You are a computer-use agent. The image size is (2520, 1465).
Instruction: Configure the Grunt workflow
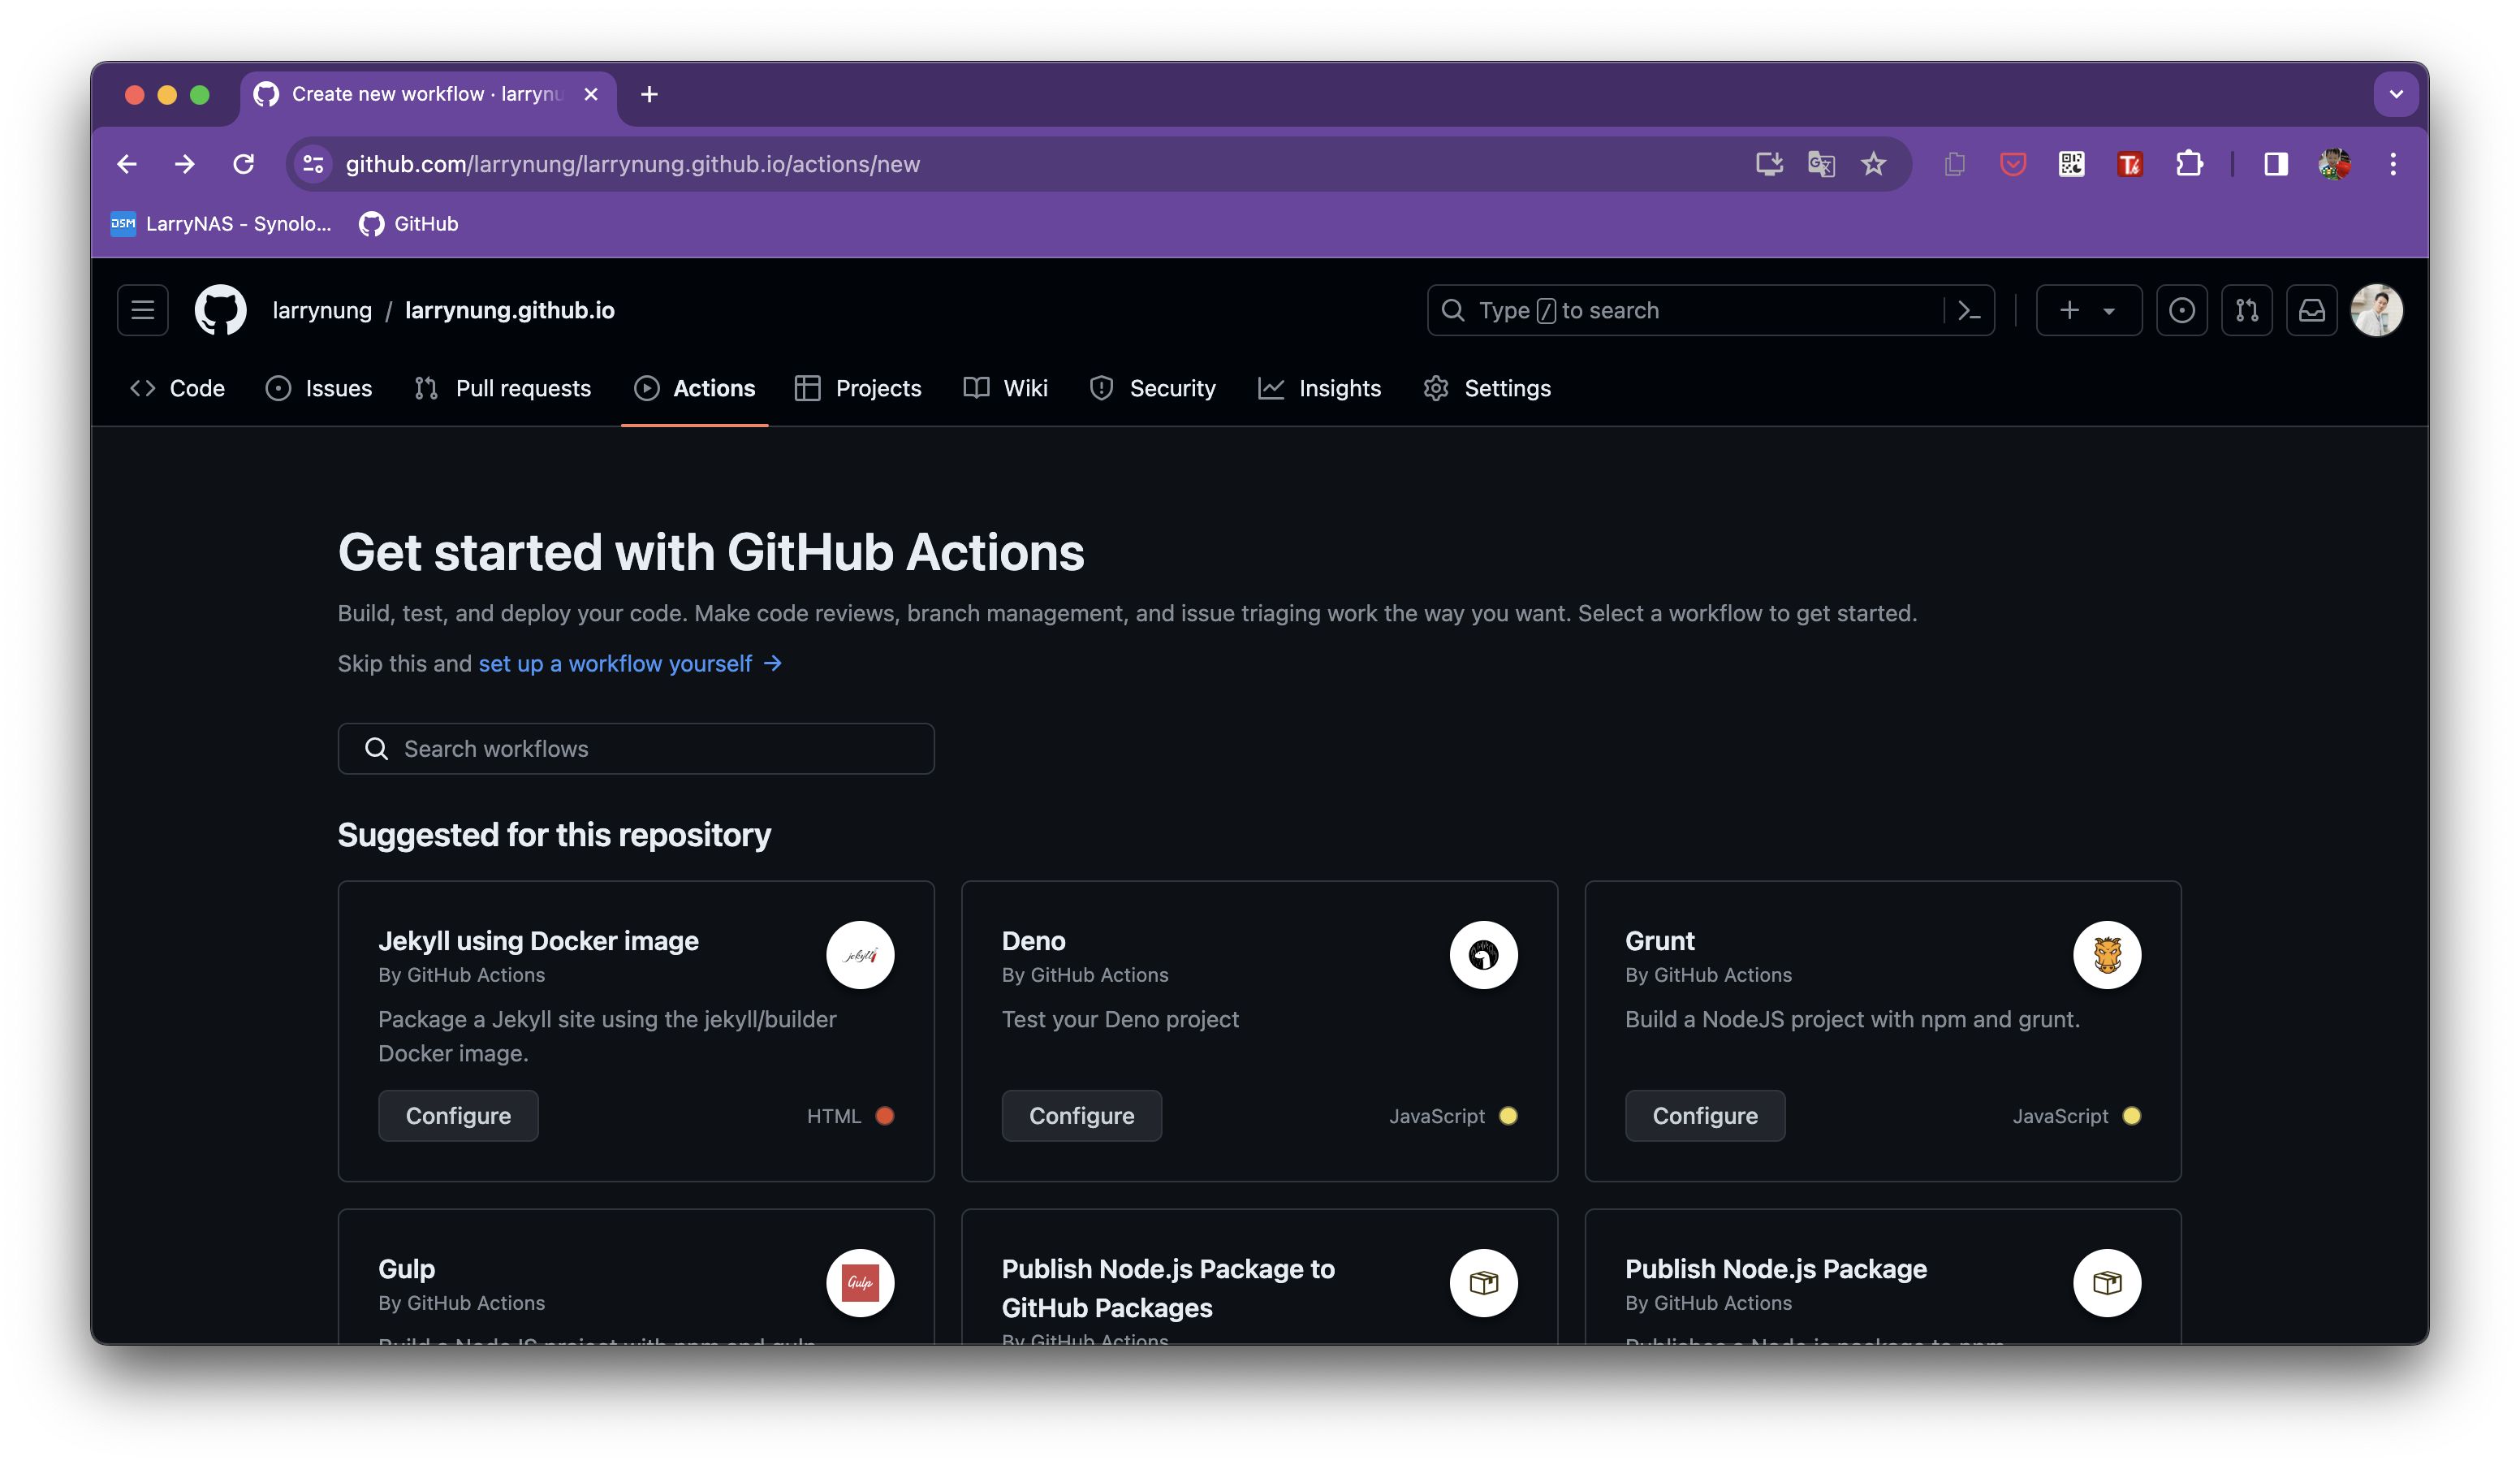(x=1705, y=1116)
